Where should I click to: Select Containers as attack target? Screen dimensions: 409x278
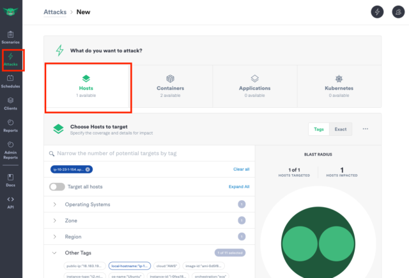click(171, 86)
